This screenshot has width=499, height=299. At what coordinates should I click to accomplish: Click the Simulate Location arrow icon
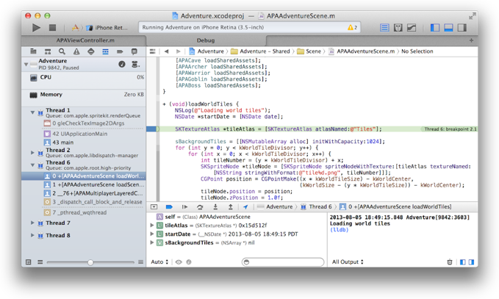(x=245, y=207)
